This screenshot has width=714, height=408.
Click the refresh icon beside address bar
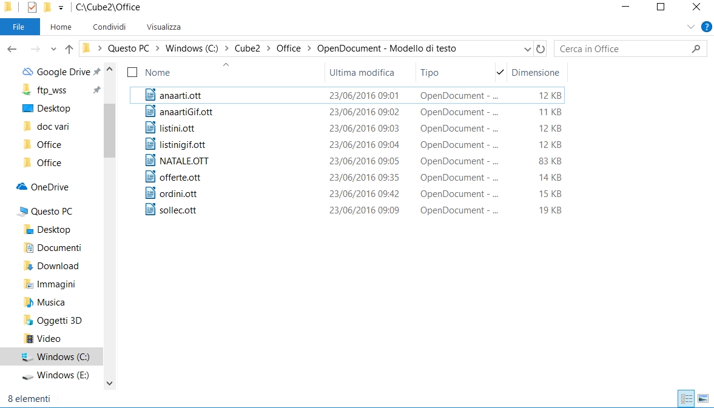tap(541, 49)
